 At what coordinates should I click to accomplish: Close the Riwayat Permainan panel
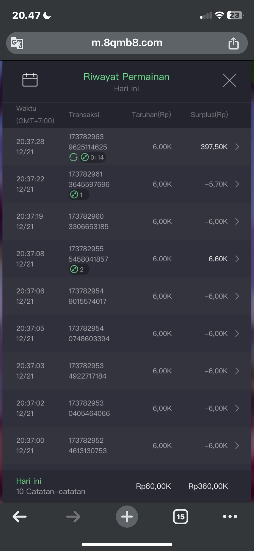pos(229,81)
